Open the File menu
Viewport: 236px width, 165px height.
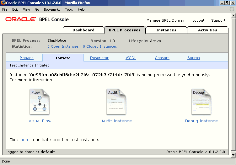click(5, 9)
